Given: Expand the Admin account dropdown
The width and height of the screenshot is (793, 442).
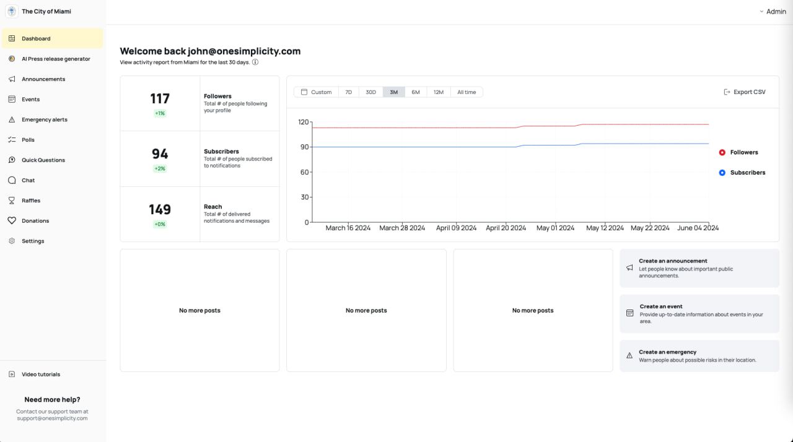Looking at the screenshot, I should (772, 12).
